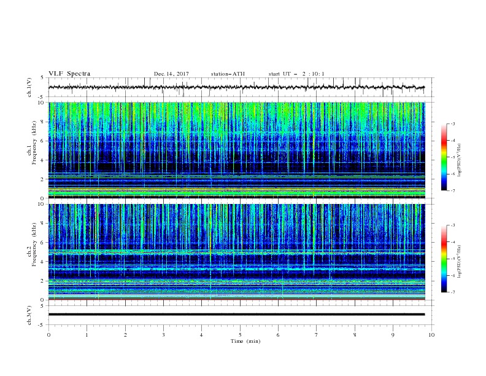Click the "station=ATH" header text
Screen dimensions: 486x376
point(228,74)
